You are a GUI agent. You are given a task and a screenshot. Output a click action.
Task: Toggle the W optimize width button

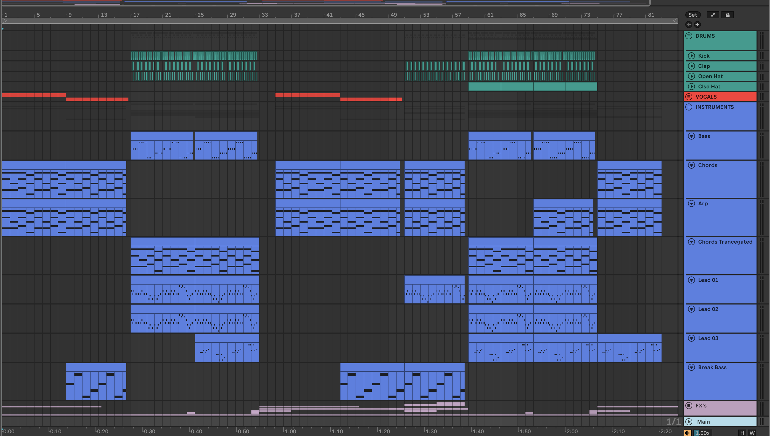click(752, 433)
